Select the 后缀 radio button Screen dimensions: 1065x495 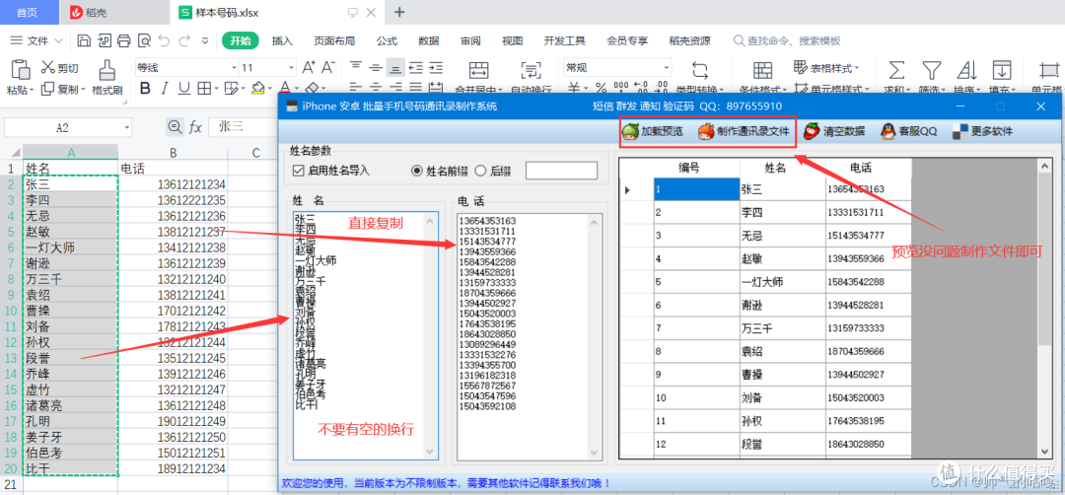tap(480, 171)
